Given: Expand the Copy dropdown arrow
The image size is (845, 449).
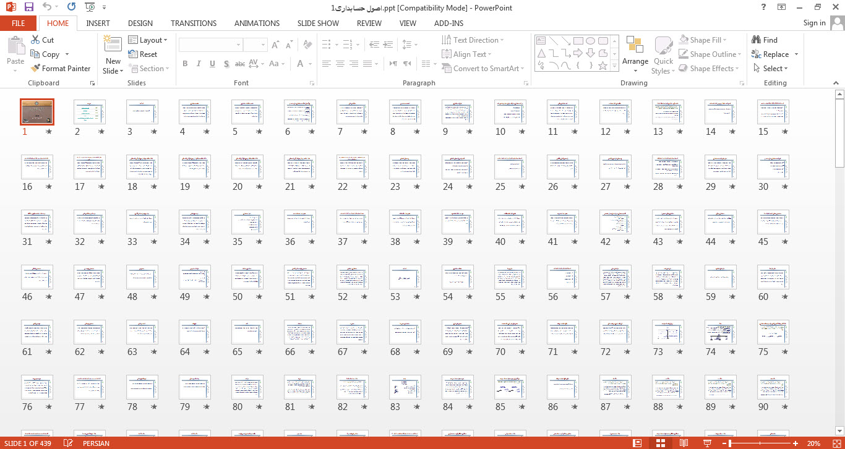Looking at the screenshot, I should pyautogui.click(x=67, y=54).
